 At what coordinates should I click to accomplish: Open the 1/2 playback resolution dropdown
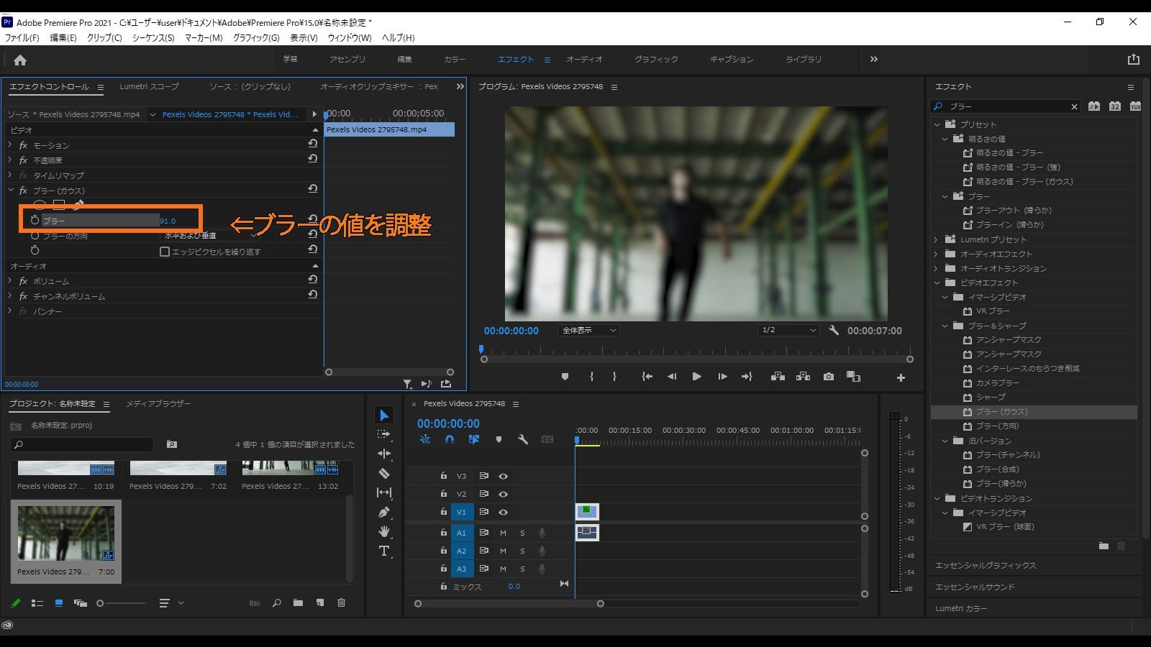point(787,330)
